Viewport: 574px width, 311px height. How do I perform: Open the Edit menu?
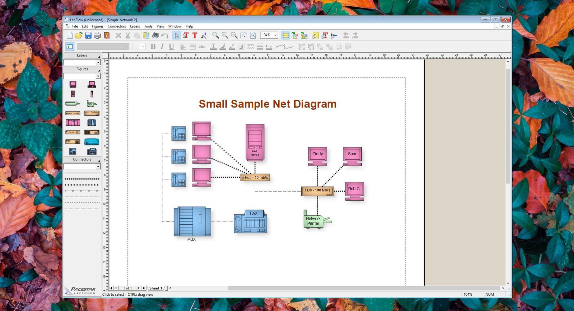coord(85,26)
